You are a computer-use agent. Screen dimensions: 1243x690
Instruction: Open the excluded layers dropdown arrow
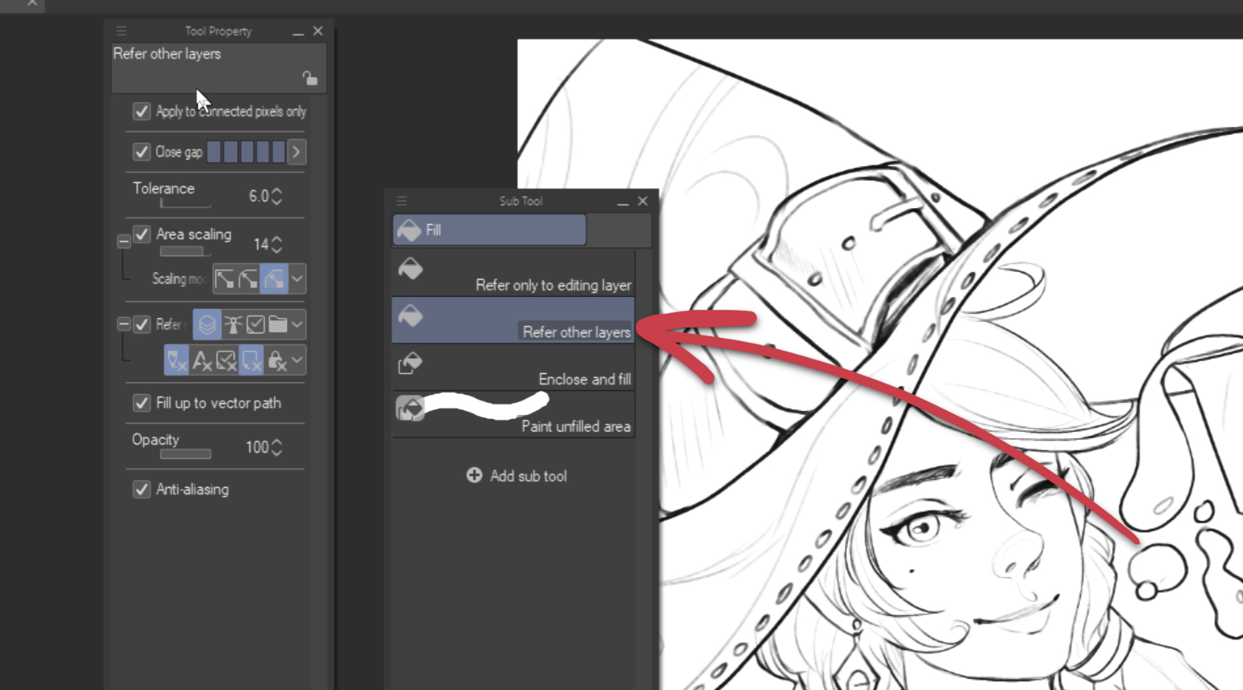[x=297, y=360]
